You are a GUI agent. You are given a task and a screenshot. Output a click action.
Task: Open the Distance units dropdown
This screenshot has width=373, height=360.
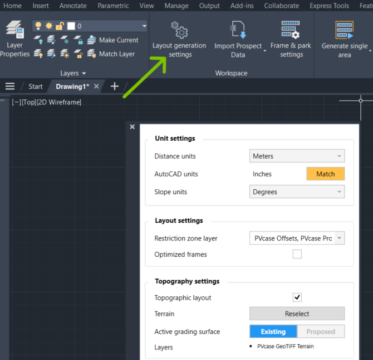[x=297, y=156]
